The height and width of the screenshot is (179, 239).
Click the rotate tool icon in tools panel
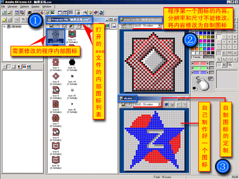[229, 60]
